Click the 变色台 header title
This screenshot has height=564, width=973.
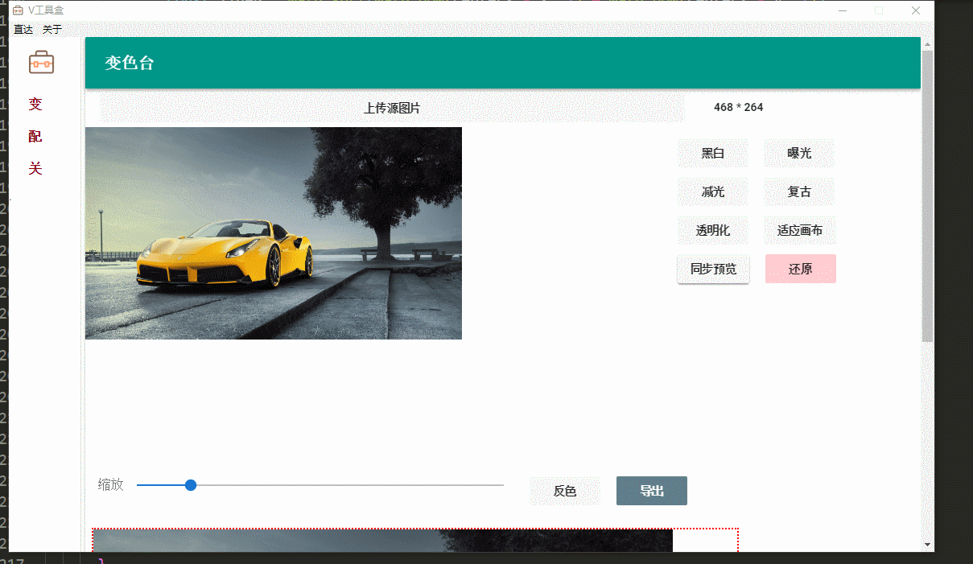point(129,63)
